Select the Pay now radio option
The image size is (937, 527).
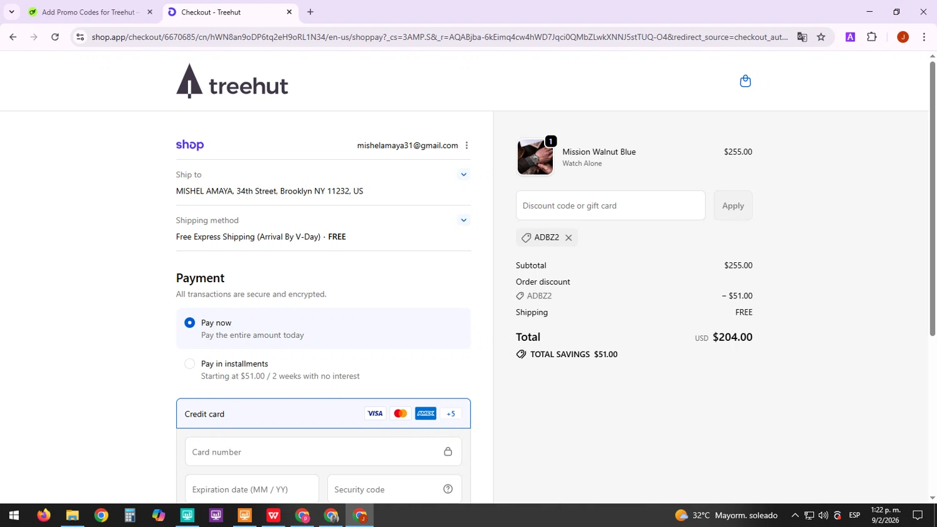190,323
